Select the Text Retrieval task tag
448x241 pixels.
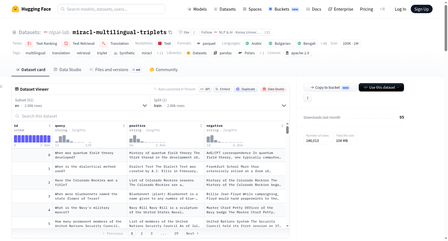80,43
